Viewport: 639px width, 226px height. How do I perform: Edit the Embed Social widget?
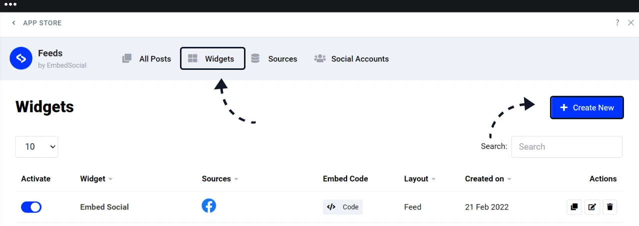coord(592,207)
